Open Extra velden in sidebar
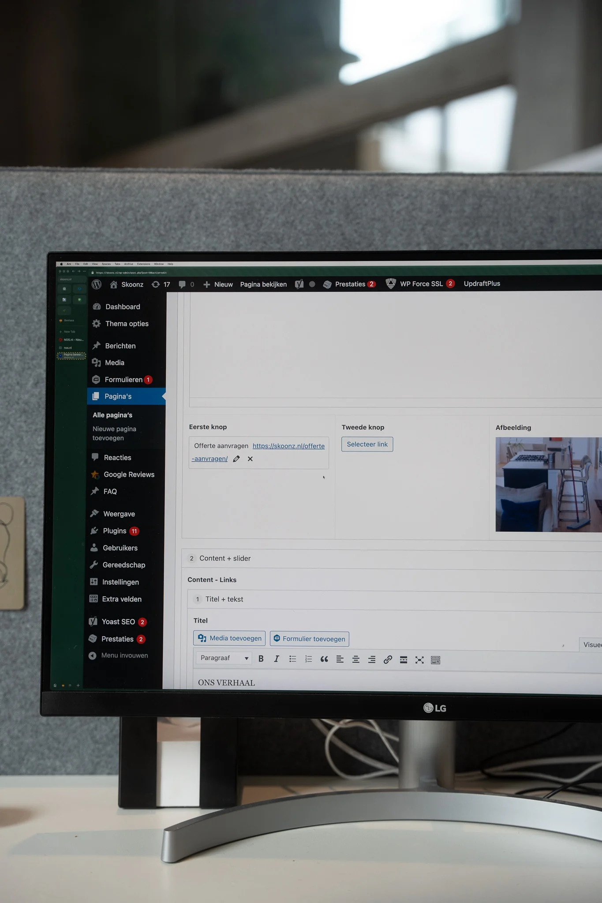Viewport: 602px width, 903px height. pyautogui.click(x=116, y=599)
